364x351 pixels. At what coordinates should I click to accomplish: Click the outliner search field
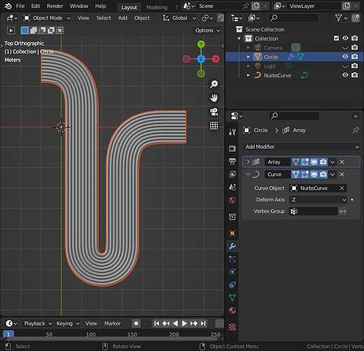click(294, 18)
